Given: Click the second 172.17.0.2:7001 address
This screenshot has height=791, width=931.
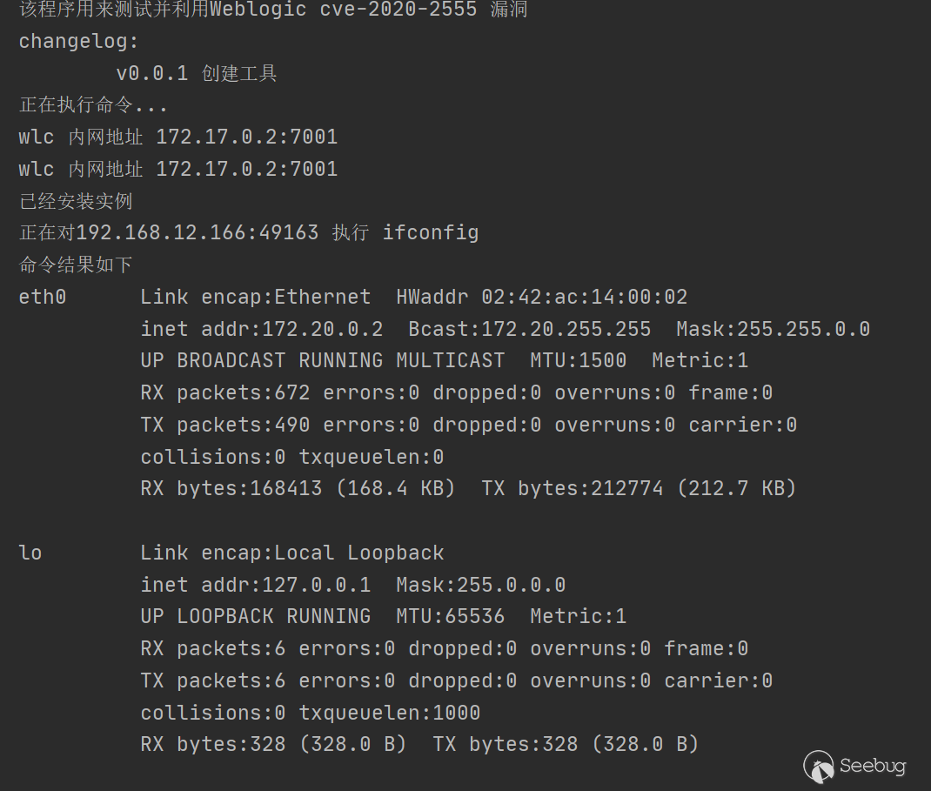Looking at the screenshot, I should [246, 169].
